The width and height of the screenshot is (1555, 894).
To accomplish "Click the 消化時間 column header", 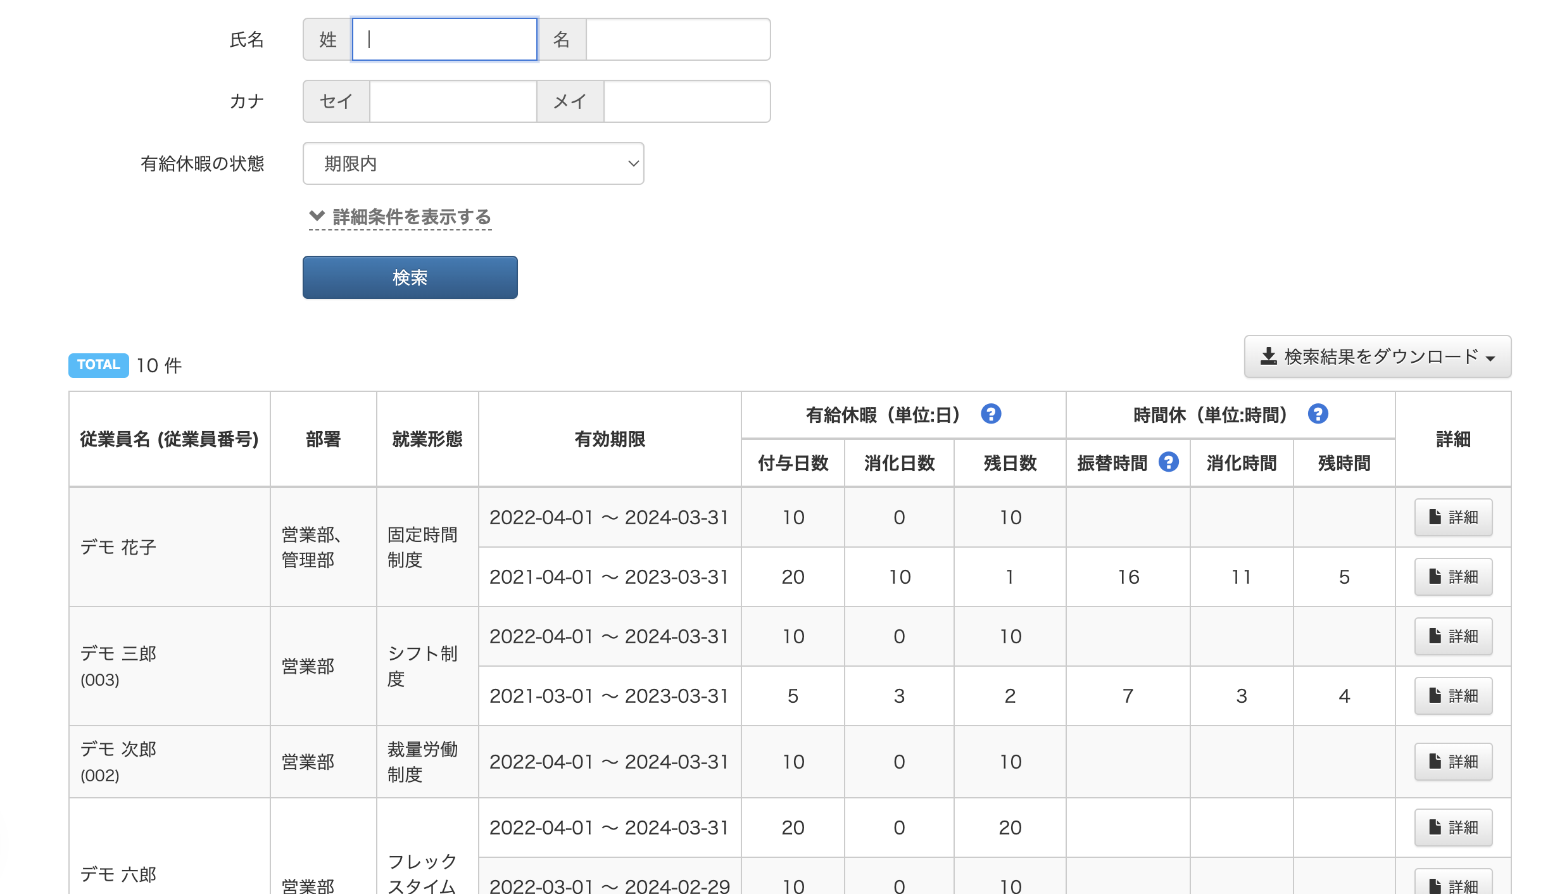I will click(x=1242, y=463).
